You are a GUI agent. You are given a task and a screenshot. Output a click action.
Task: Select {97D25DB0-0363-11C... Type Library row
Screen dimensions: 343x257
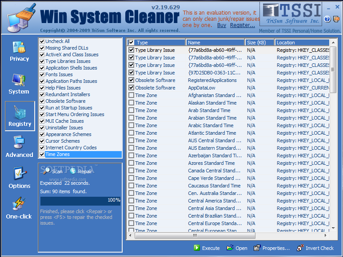[229, 73]
